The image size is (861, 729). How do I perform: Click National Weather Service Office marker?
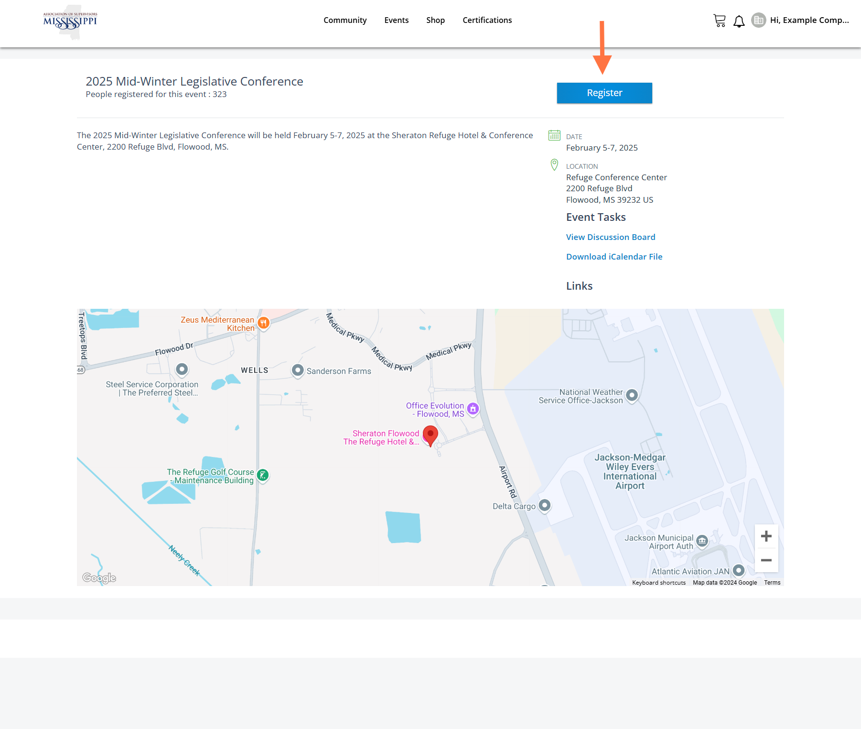[632, 395]
